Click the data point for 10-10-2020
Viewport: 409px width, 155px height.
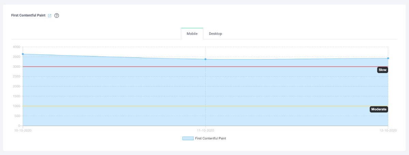tap(23, 54)
